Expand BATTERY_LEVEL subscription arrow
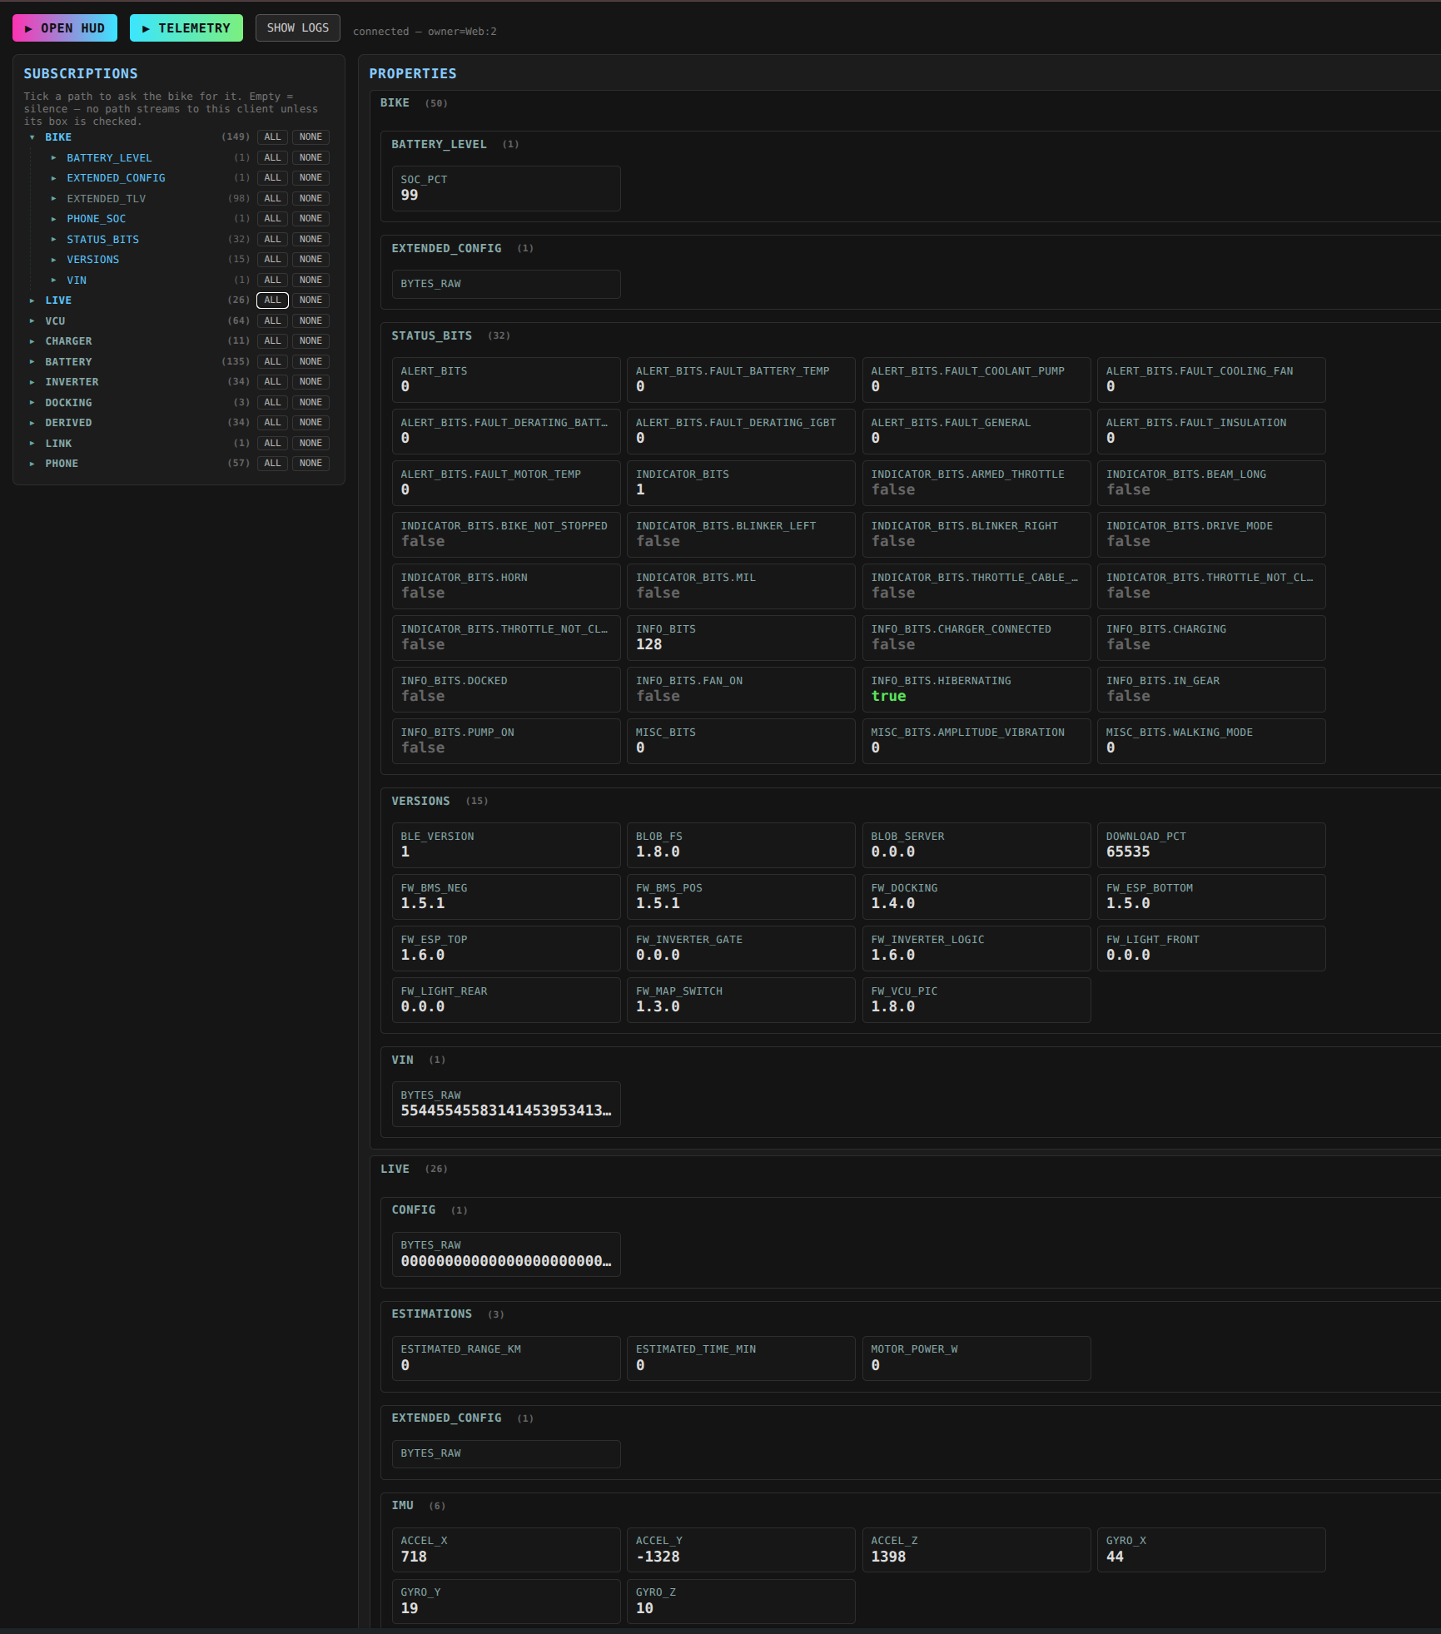Image resolution: width=1441 pixels, height=1634 pixels. (54, 158)
